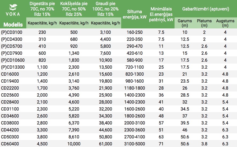This screenshot has height=147, width=237.
Task: Select the Platums (m) subheader
Action: click(x=204, y=23)
